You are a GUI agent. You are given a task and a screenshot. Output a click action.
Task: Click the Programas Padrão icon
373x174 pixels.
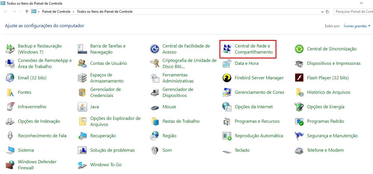coord(299,121)
